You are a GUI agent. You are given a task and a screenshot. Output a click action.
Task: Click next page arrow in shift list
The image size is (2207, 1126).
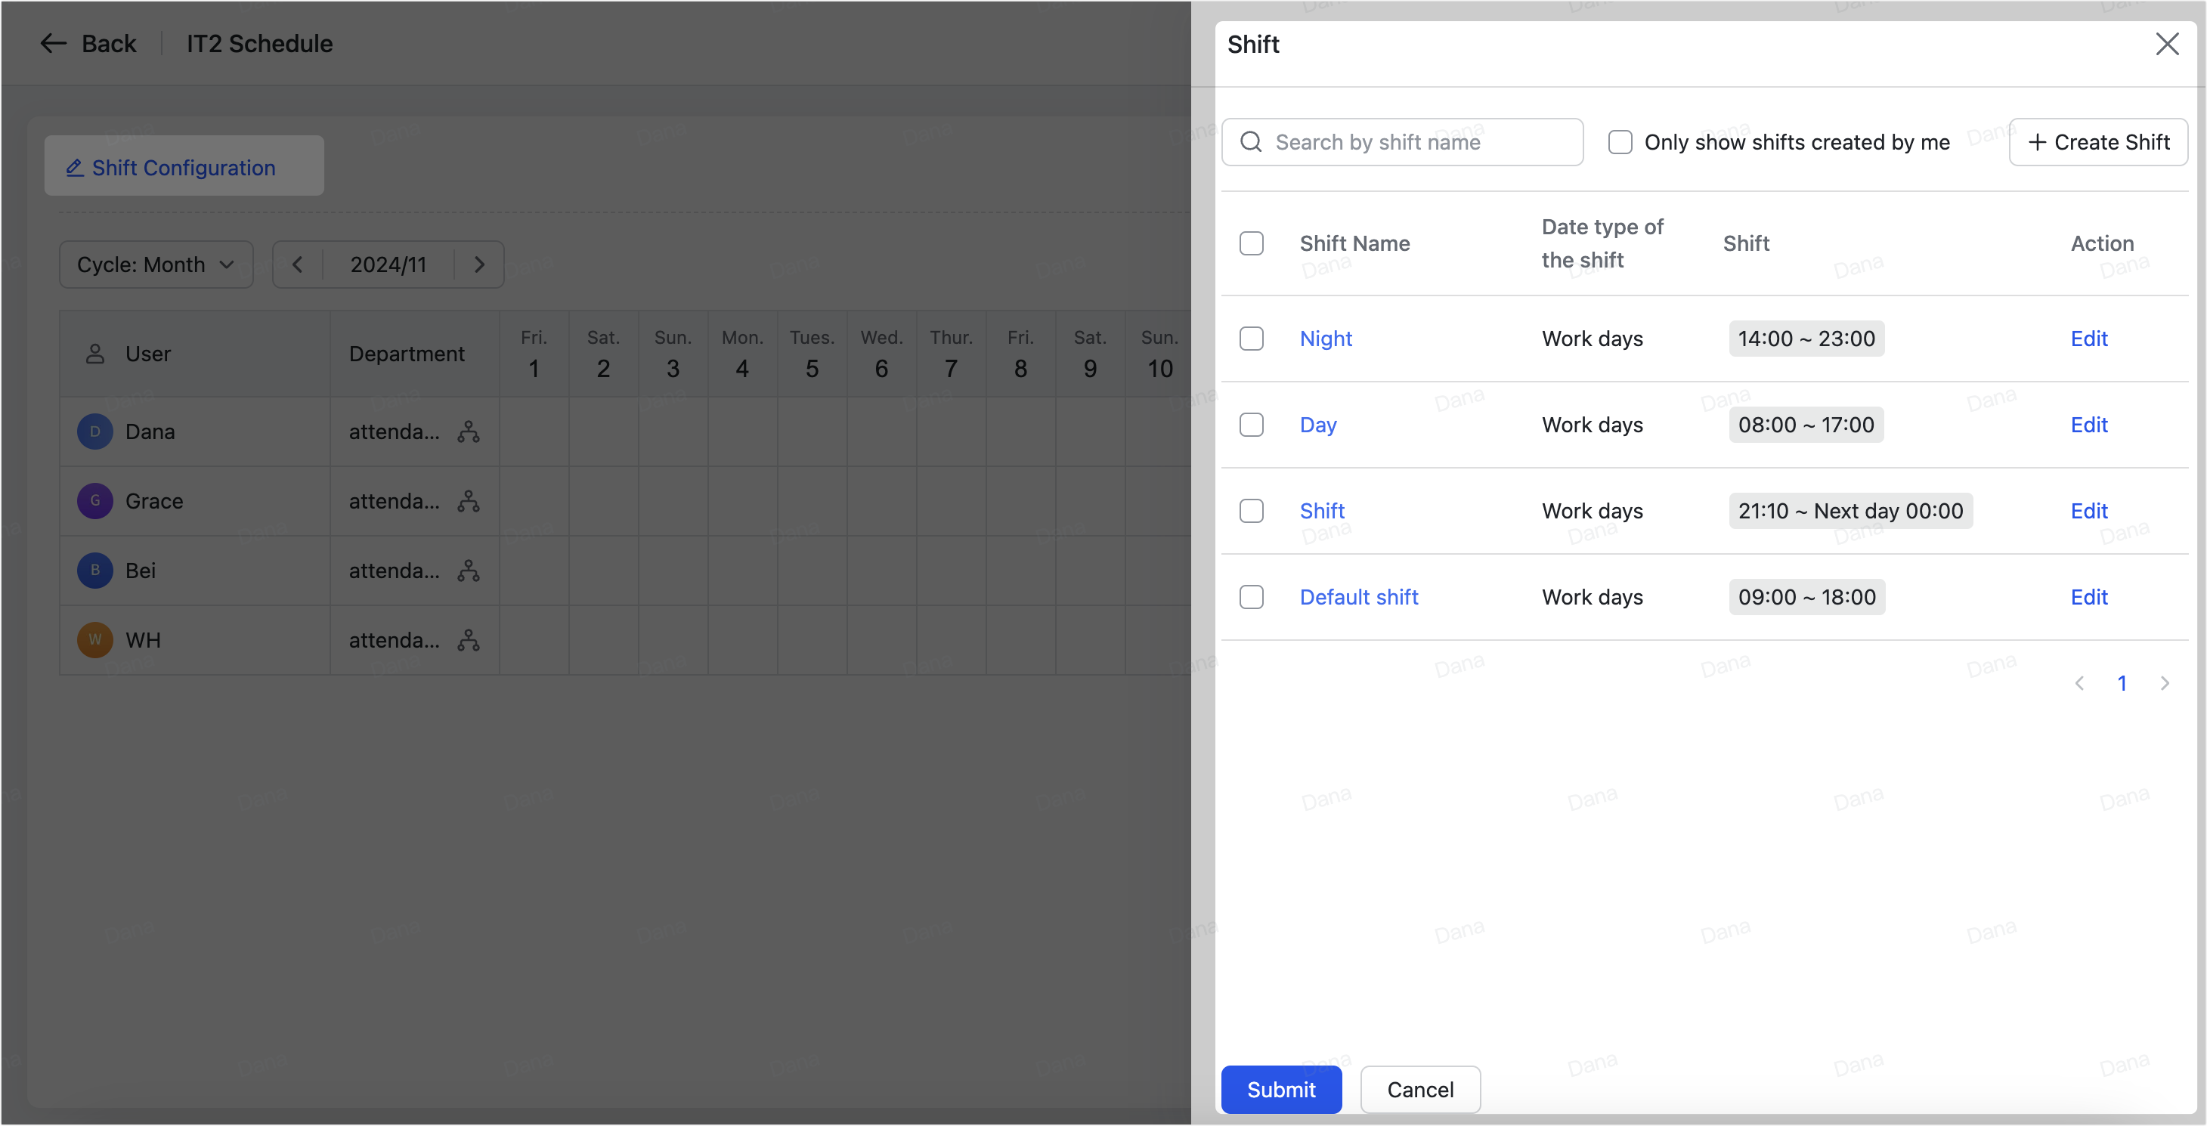click(x=2164, y=683)
